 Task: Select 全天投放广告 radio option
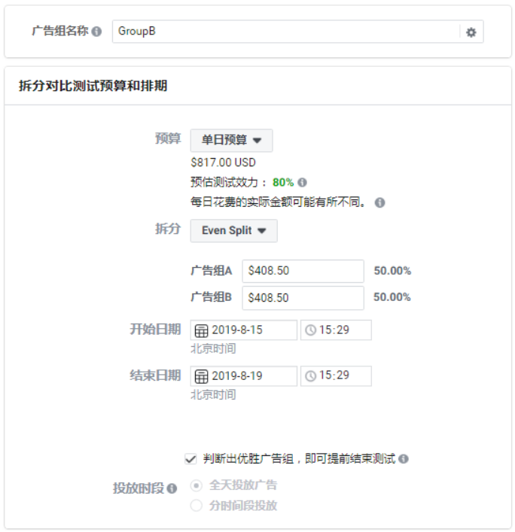[197, 485]
